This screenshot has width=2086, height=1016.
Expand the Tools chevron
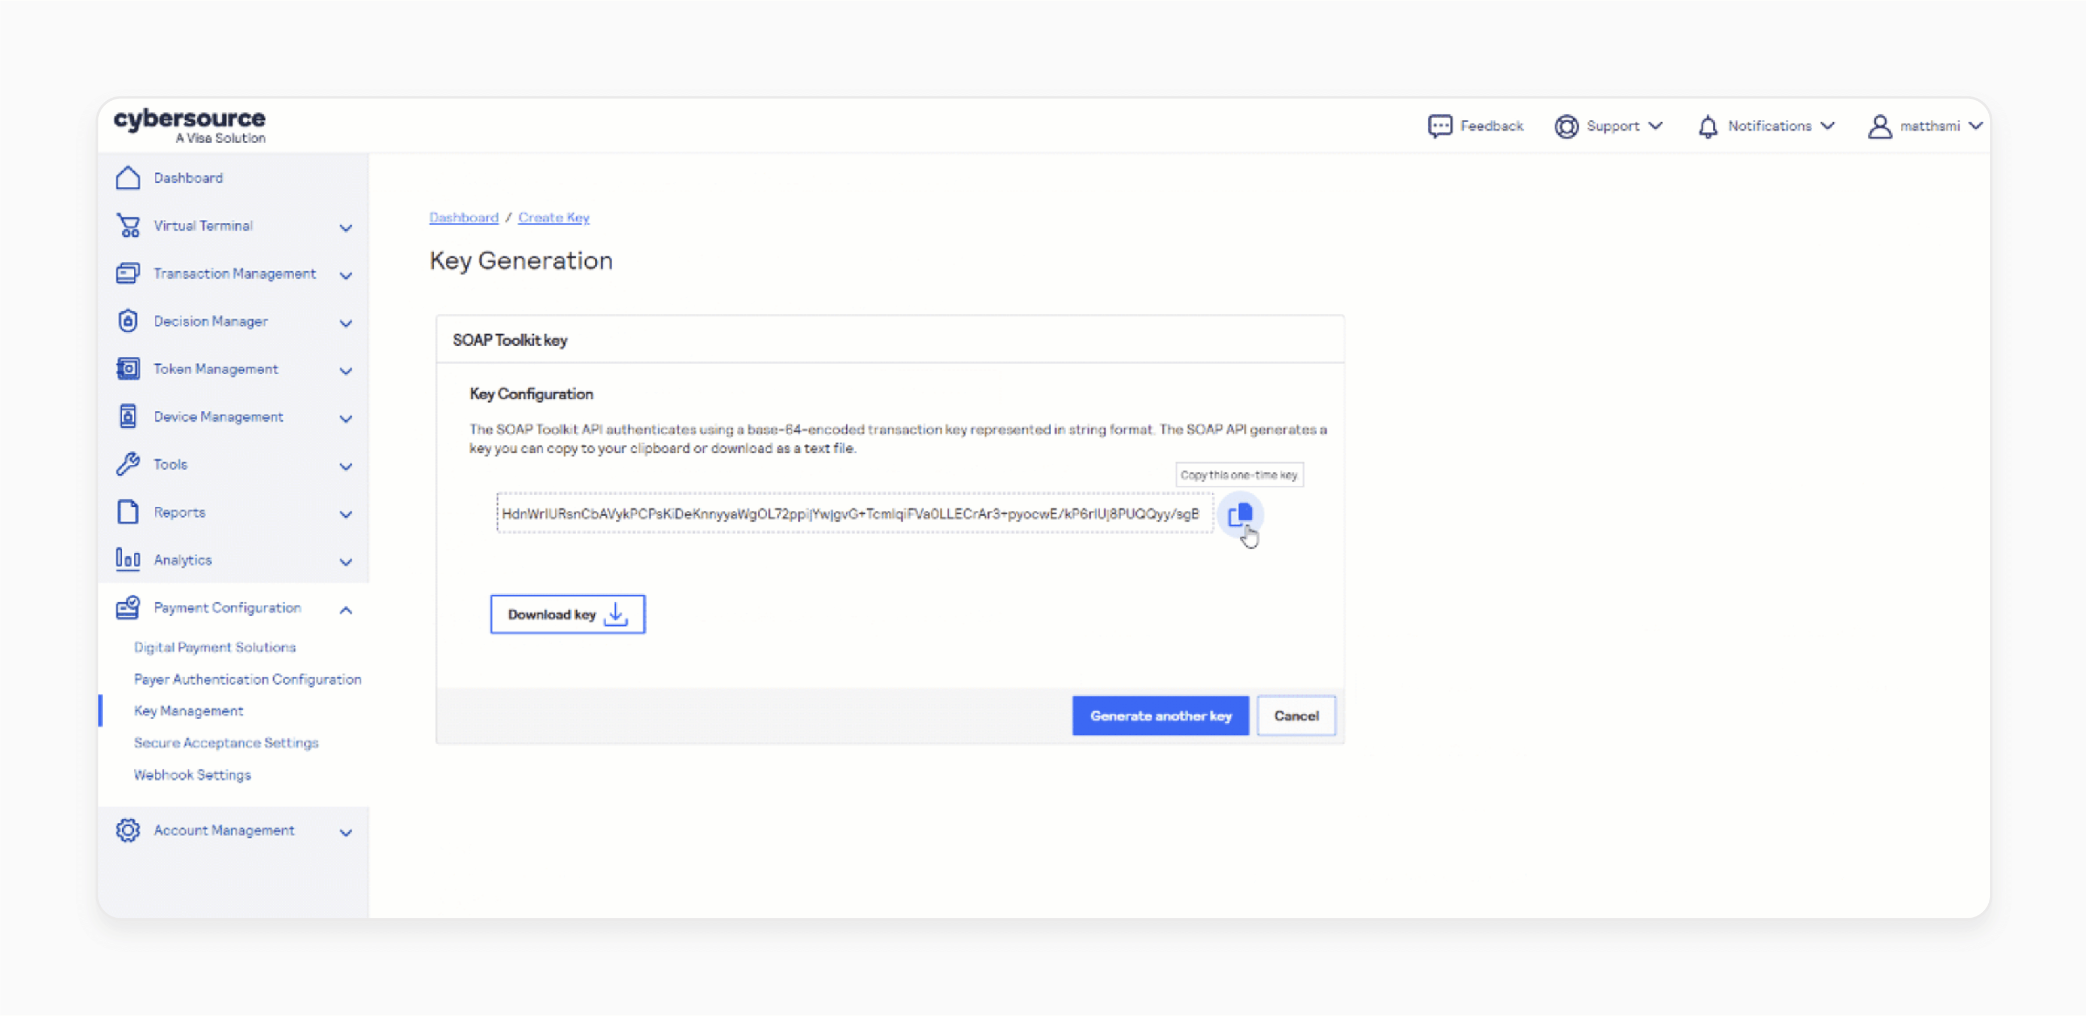pos(346,466)
